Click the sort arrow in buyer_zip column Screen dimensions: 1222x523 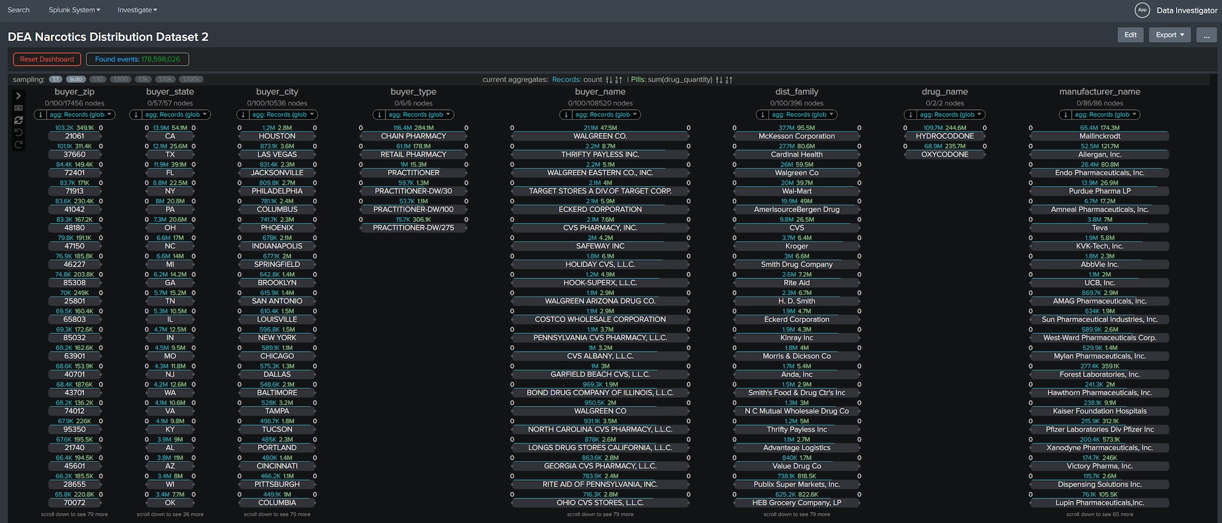click(x=41, y=114)
